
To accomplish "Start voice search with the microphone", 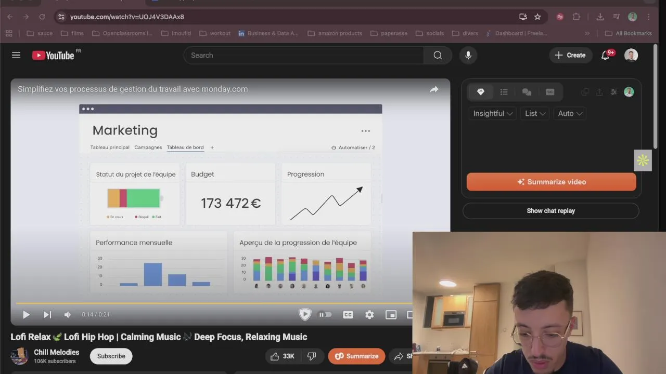I will pos(468,55).
